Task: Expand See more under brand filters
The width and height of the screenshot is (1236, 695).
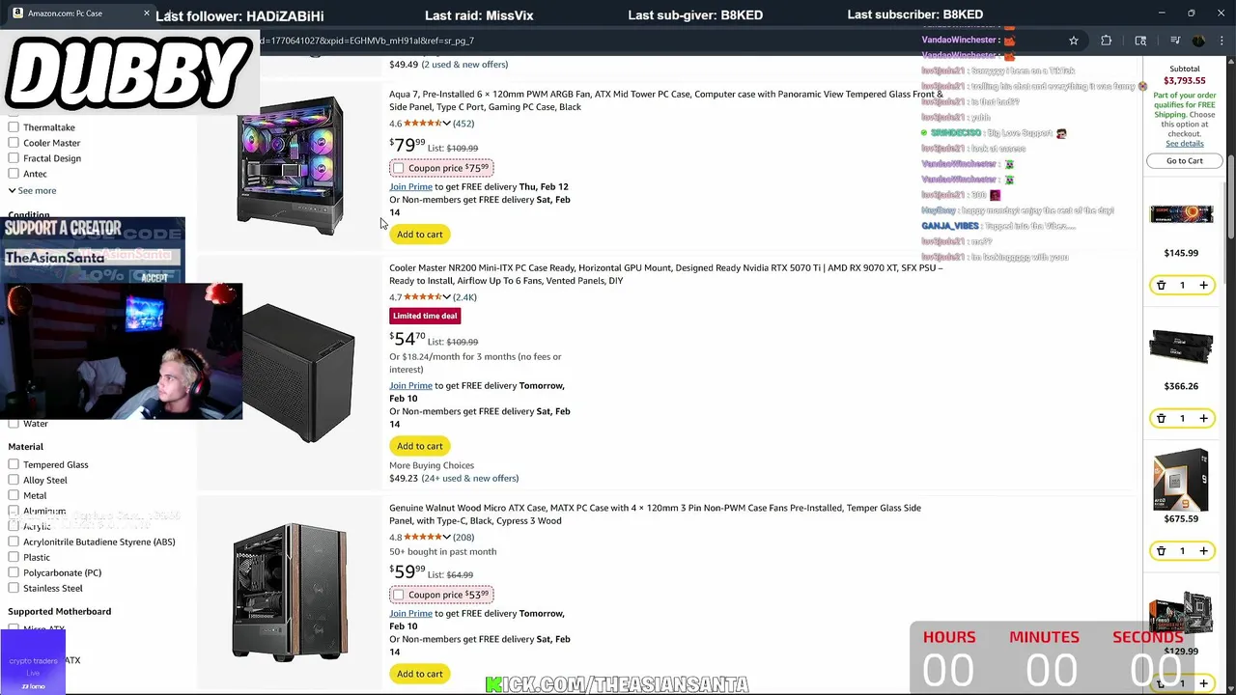Action: tap(32, 190)
